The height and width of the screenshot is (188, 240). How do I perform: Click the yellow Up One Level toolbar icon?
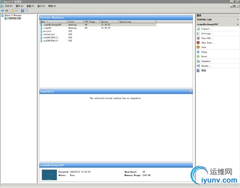(12, 11)
